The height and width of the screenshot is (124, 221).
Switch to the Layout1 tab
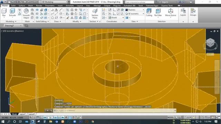[x=22, y=114]
